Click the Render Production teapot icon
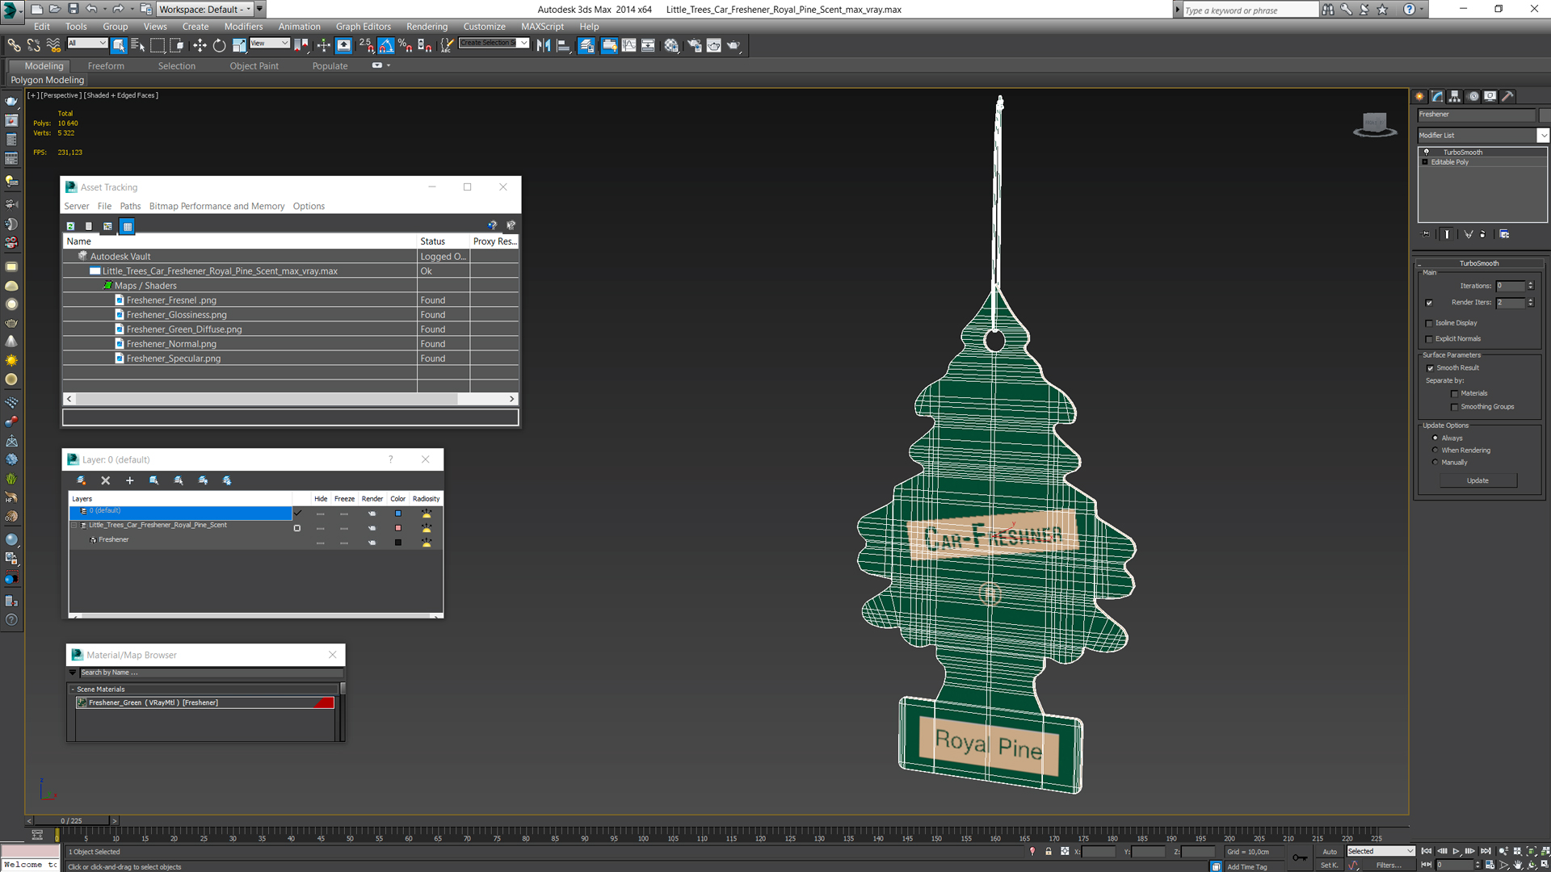Screen dimensions: 1551x872 pos(733,45)
